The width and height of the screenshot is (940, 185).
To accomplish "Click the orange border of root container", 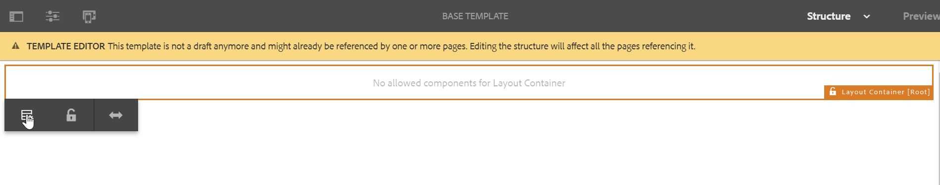I will (x=469, y=65).
